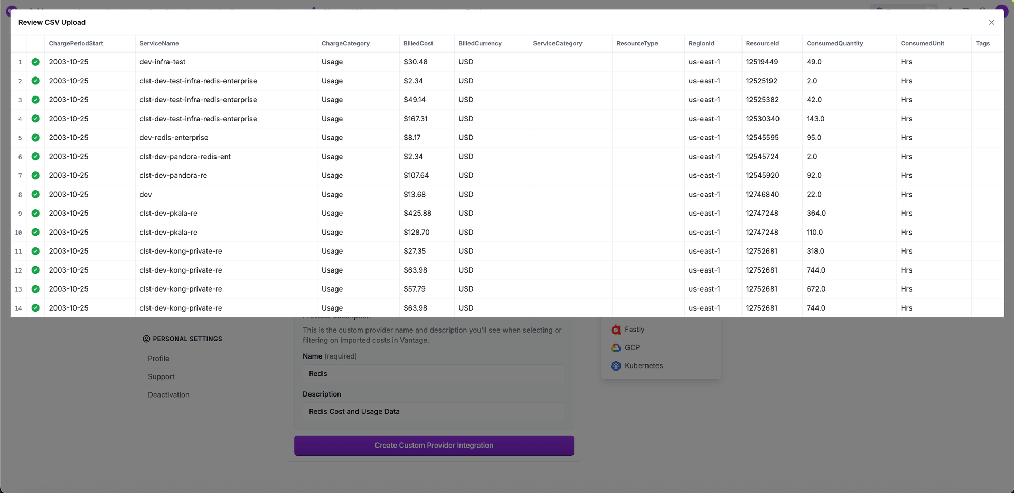Click the ConsumedQuantity column header

834,43
